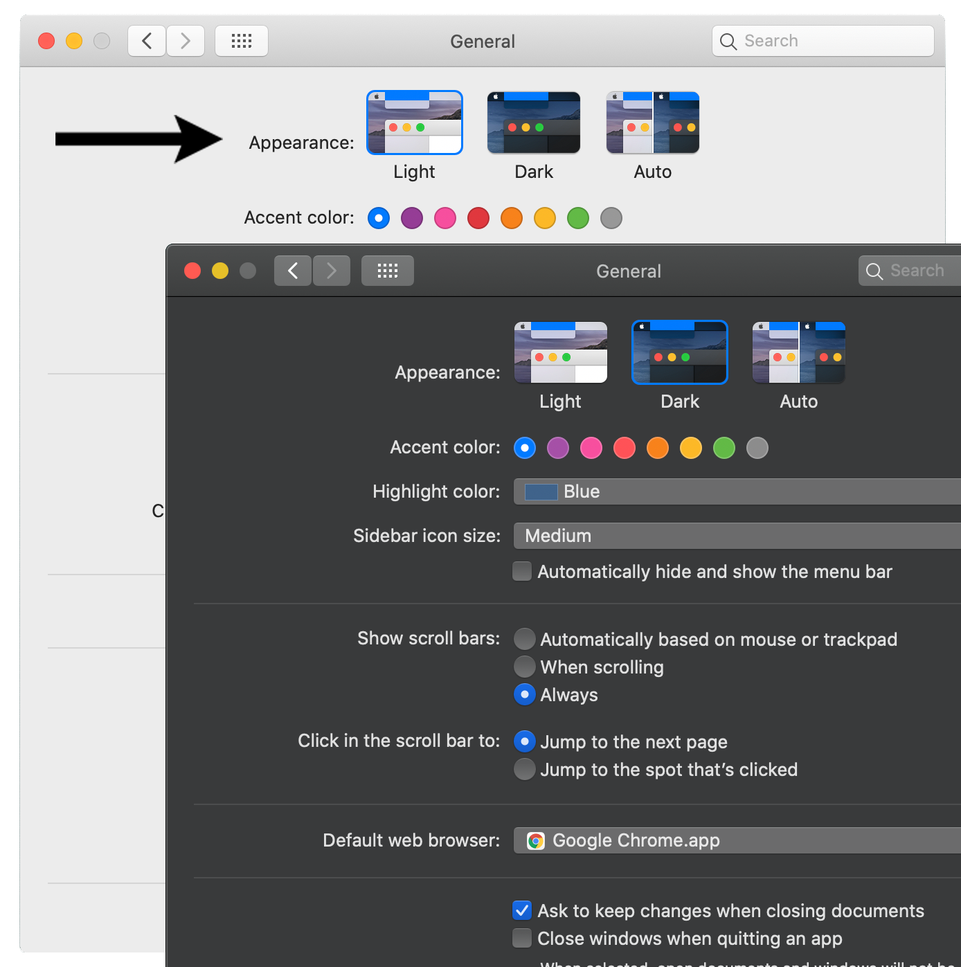
Task: Click the Show All grid icon in light window
Action: pos(241,41)
